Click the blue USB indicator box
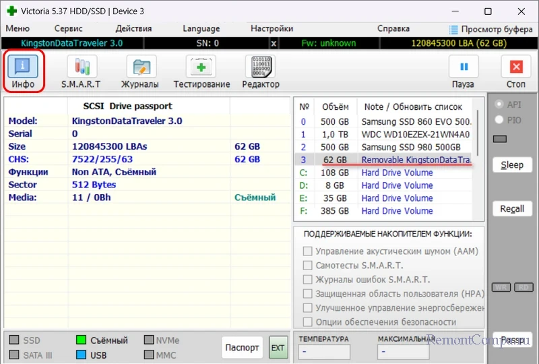The height and width of the screenshot is (364, 539). (81, 355)
